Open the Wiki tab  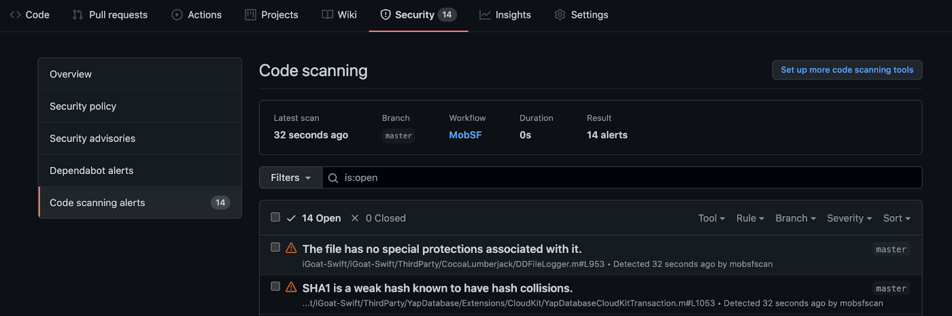339,15
